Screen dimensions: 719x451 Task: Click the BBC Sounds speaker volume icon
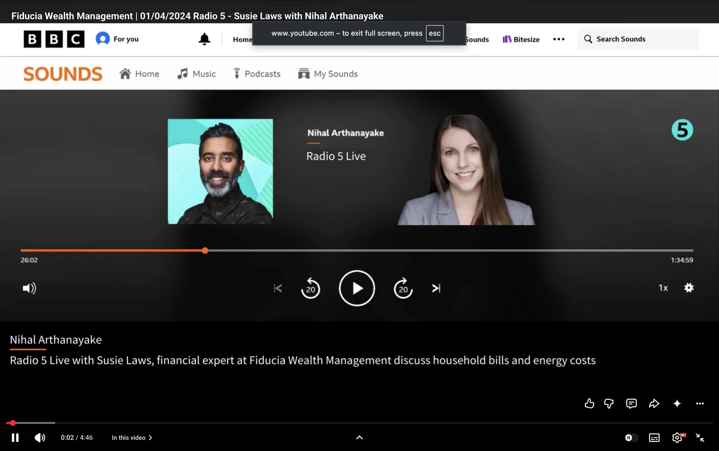click(29, 288)
